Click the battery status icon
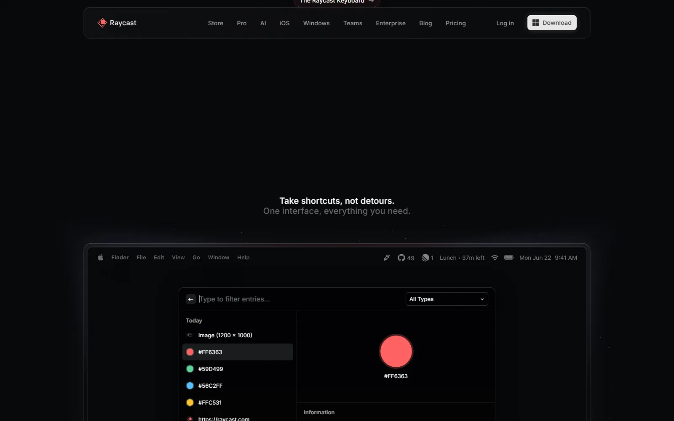The height and width of the screenshot is (421, 674). [509, 257]
